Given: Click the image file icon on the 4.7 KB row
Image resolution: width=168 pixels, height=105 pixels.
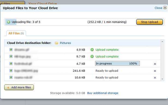Looking at the screenshot, I should point(11,64).
